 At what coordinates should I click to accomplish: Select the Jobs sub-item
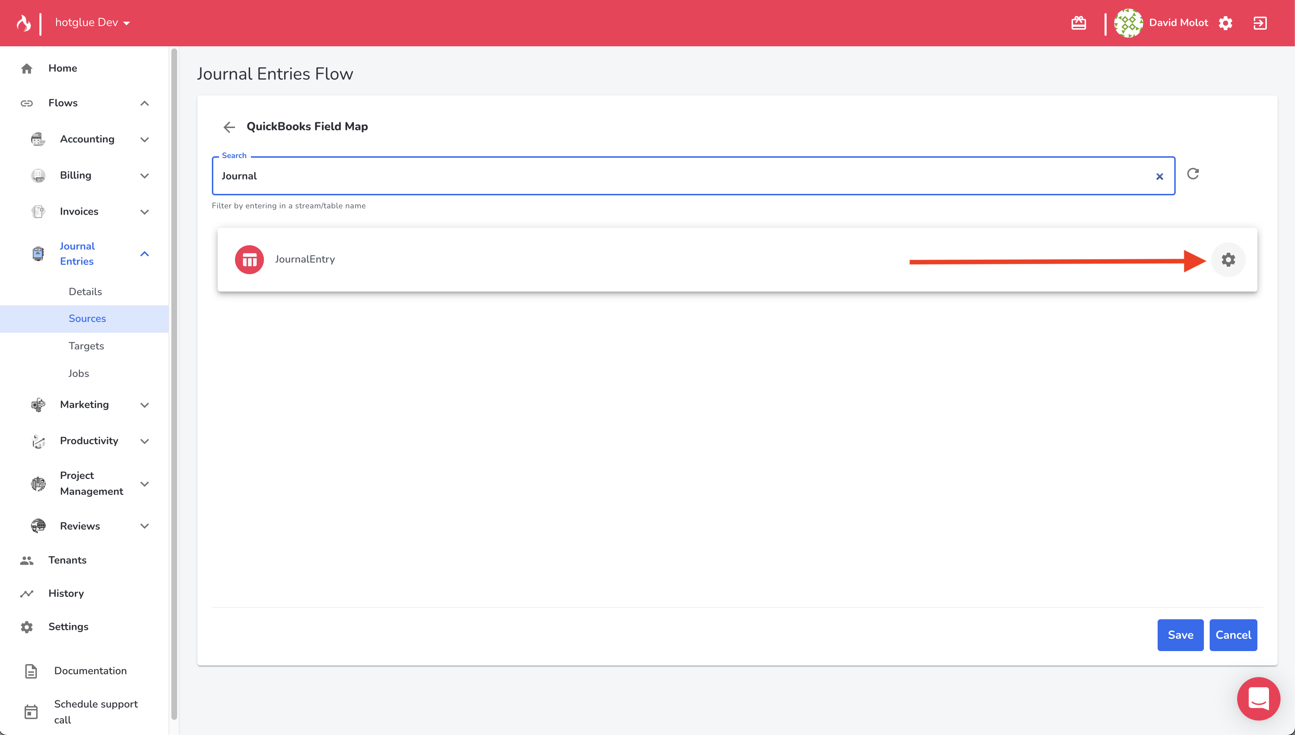tap(79, 373)
